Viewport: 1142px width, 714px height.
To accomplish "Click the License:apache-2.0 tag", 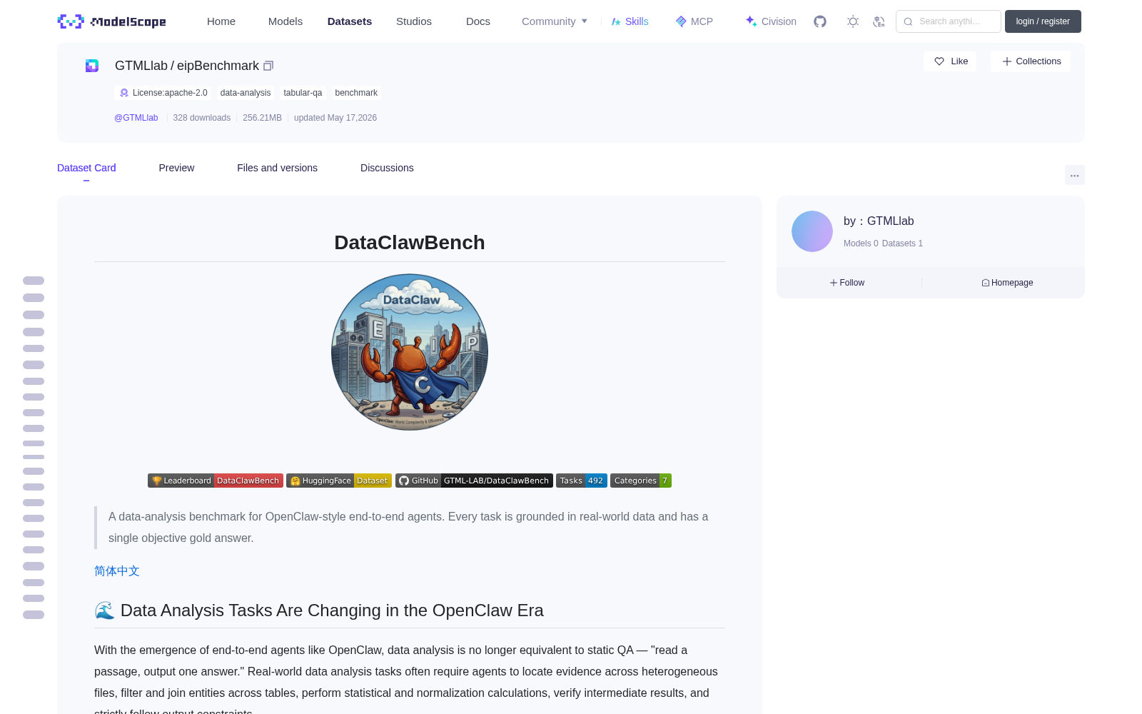I will click(x=163, y=93).
